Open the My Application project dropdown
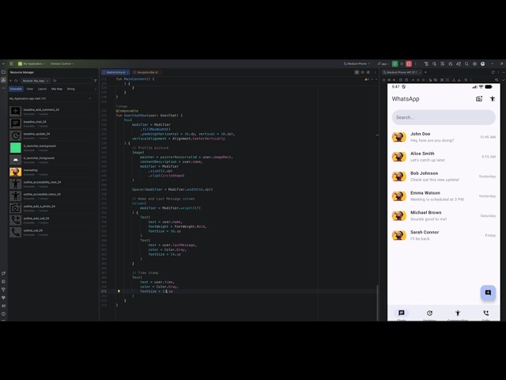 [32, 63]
